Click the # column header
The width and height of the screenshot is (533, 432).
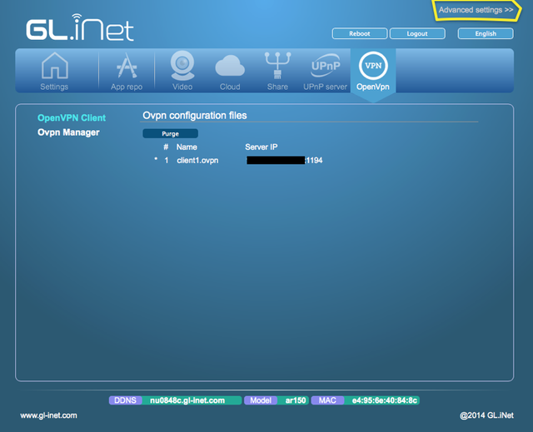[x=166, y=147]
